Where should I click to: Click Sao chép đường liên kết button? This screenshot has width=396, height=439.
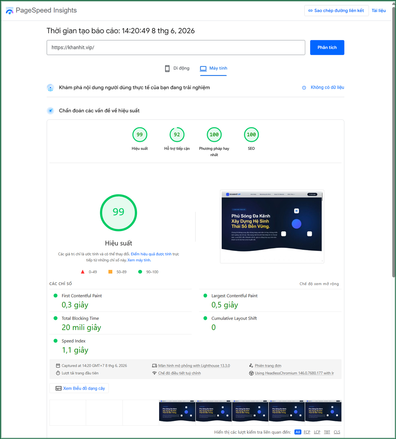click(x=336, y=11)
